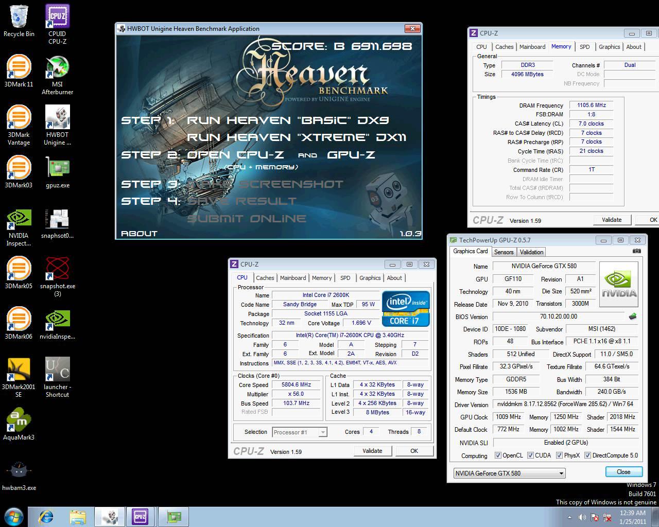The height and width of the screenshot is (527, 659).
Task: Select Validation tab in GPU-Z
Action: (x=531, y=252)
